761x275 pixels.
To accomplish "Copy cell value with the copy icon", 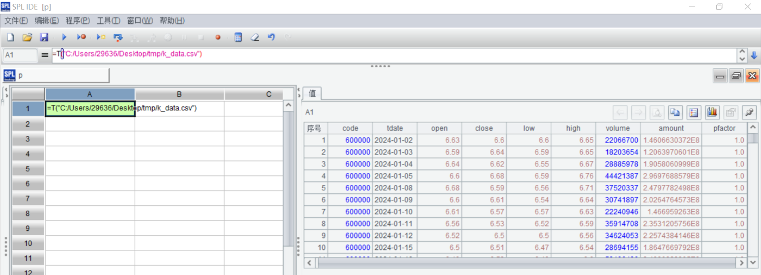I will point(675,112).
